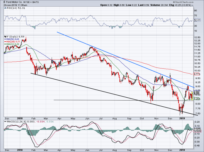The image size is (204, 152).
Task: Click the MA(200) 9.77 legend entry
Action: click(x=12, y=42)
